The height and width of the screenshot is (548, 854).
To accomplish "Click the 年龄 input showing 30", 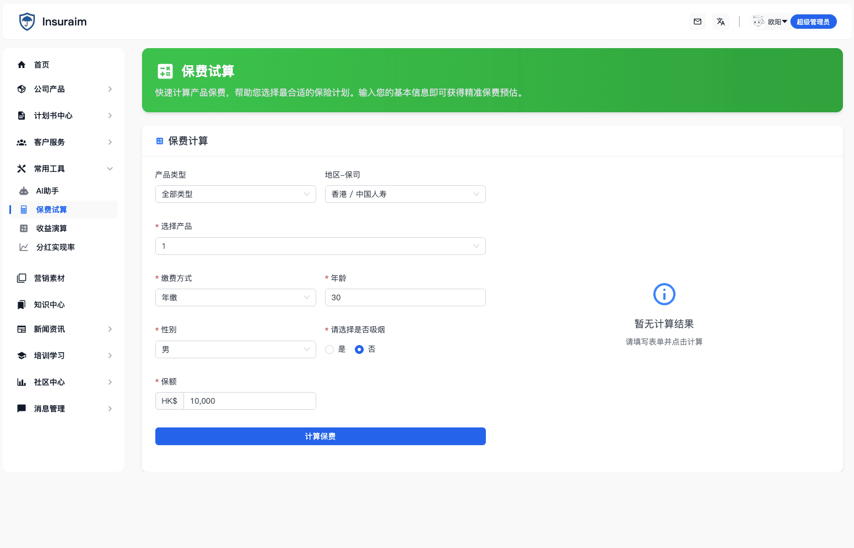I will pyautogui.click(x=405, y=297).
